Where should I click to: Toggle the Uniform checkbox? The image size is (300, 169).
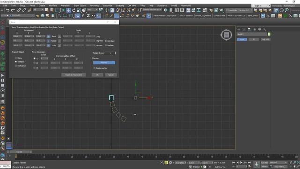tap(106, 45)
